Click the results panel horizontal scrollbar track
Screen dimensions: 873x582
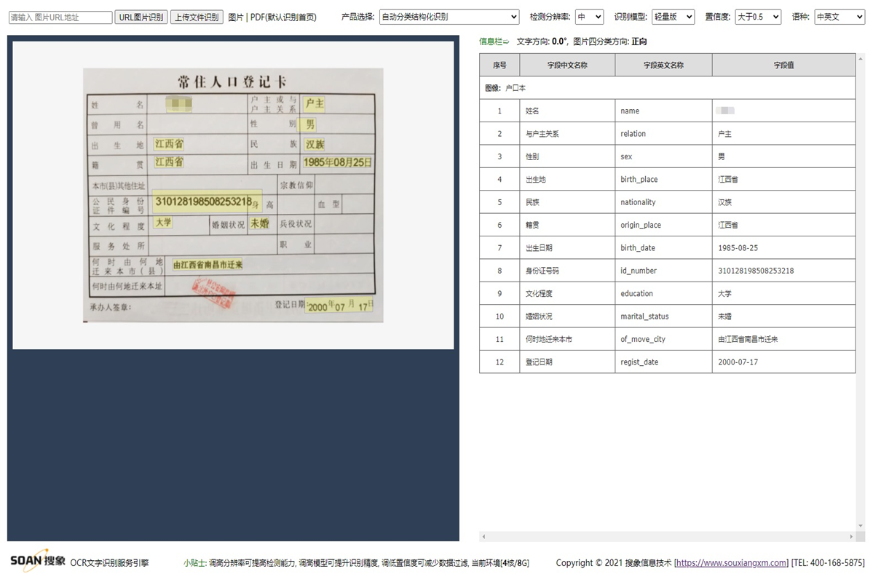click(667, 537)
